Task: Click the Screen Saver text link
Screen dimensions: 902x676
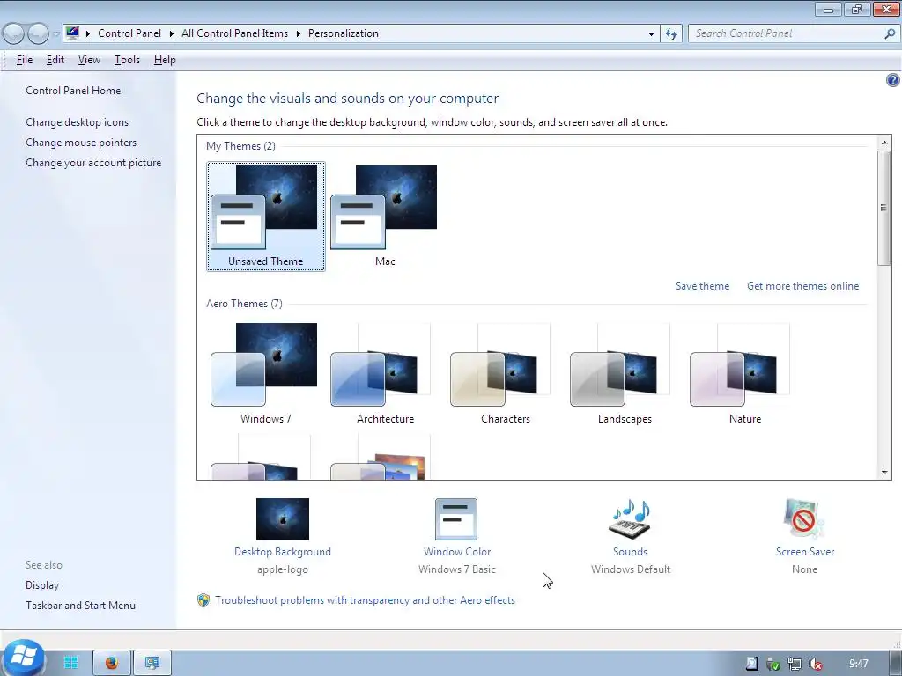Action: coord(805,552)
